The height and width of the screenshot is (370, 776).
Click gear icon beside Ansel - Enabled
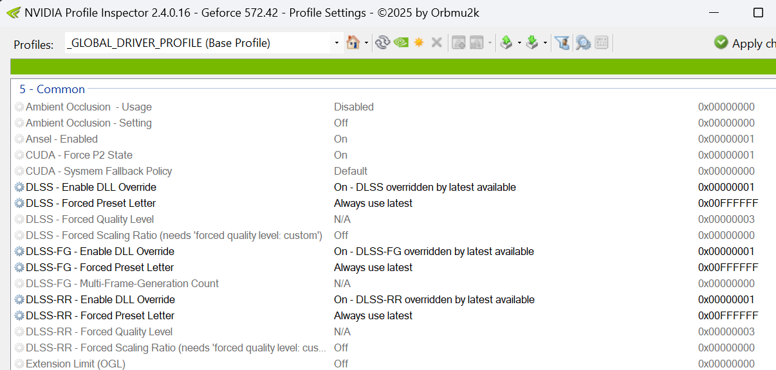[19, 139]
